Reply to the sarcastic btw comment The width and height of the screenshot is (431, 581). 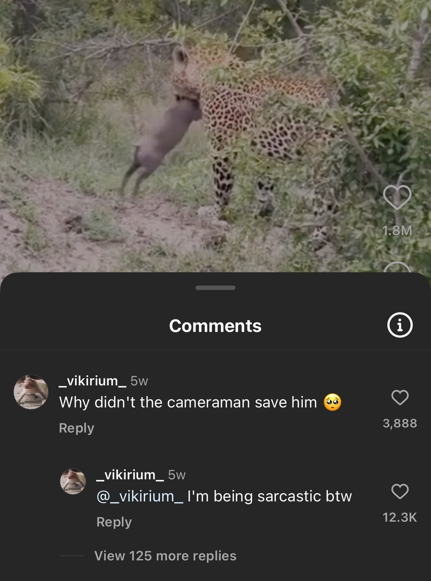click(114, 522)
